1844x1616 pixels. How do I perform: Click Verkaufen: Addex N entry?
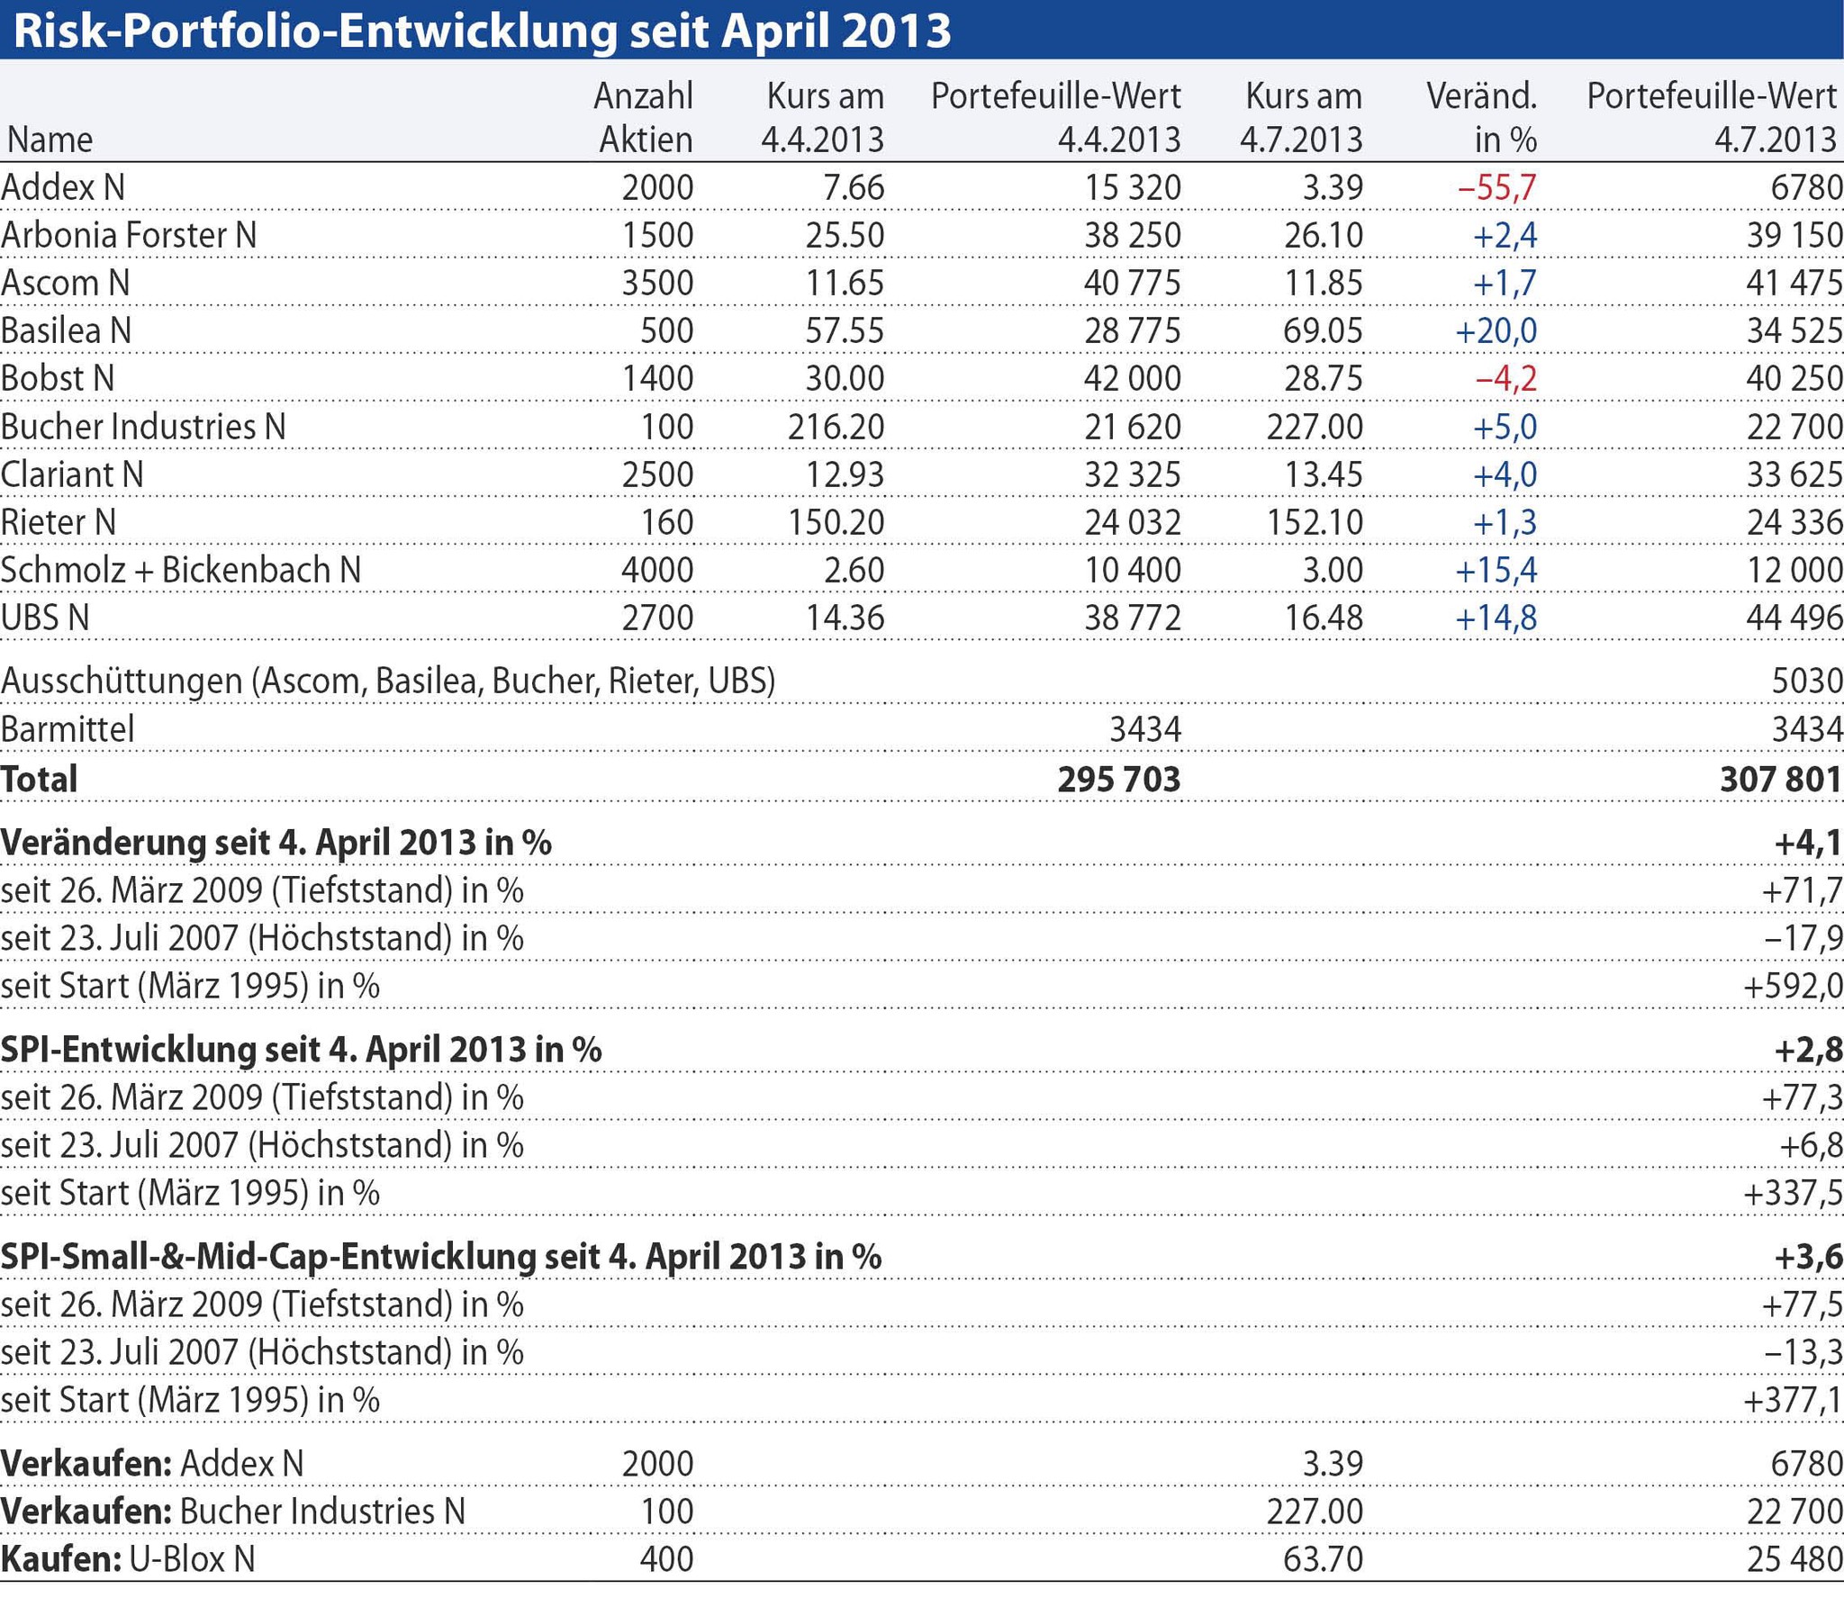pos(152,1463)
